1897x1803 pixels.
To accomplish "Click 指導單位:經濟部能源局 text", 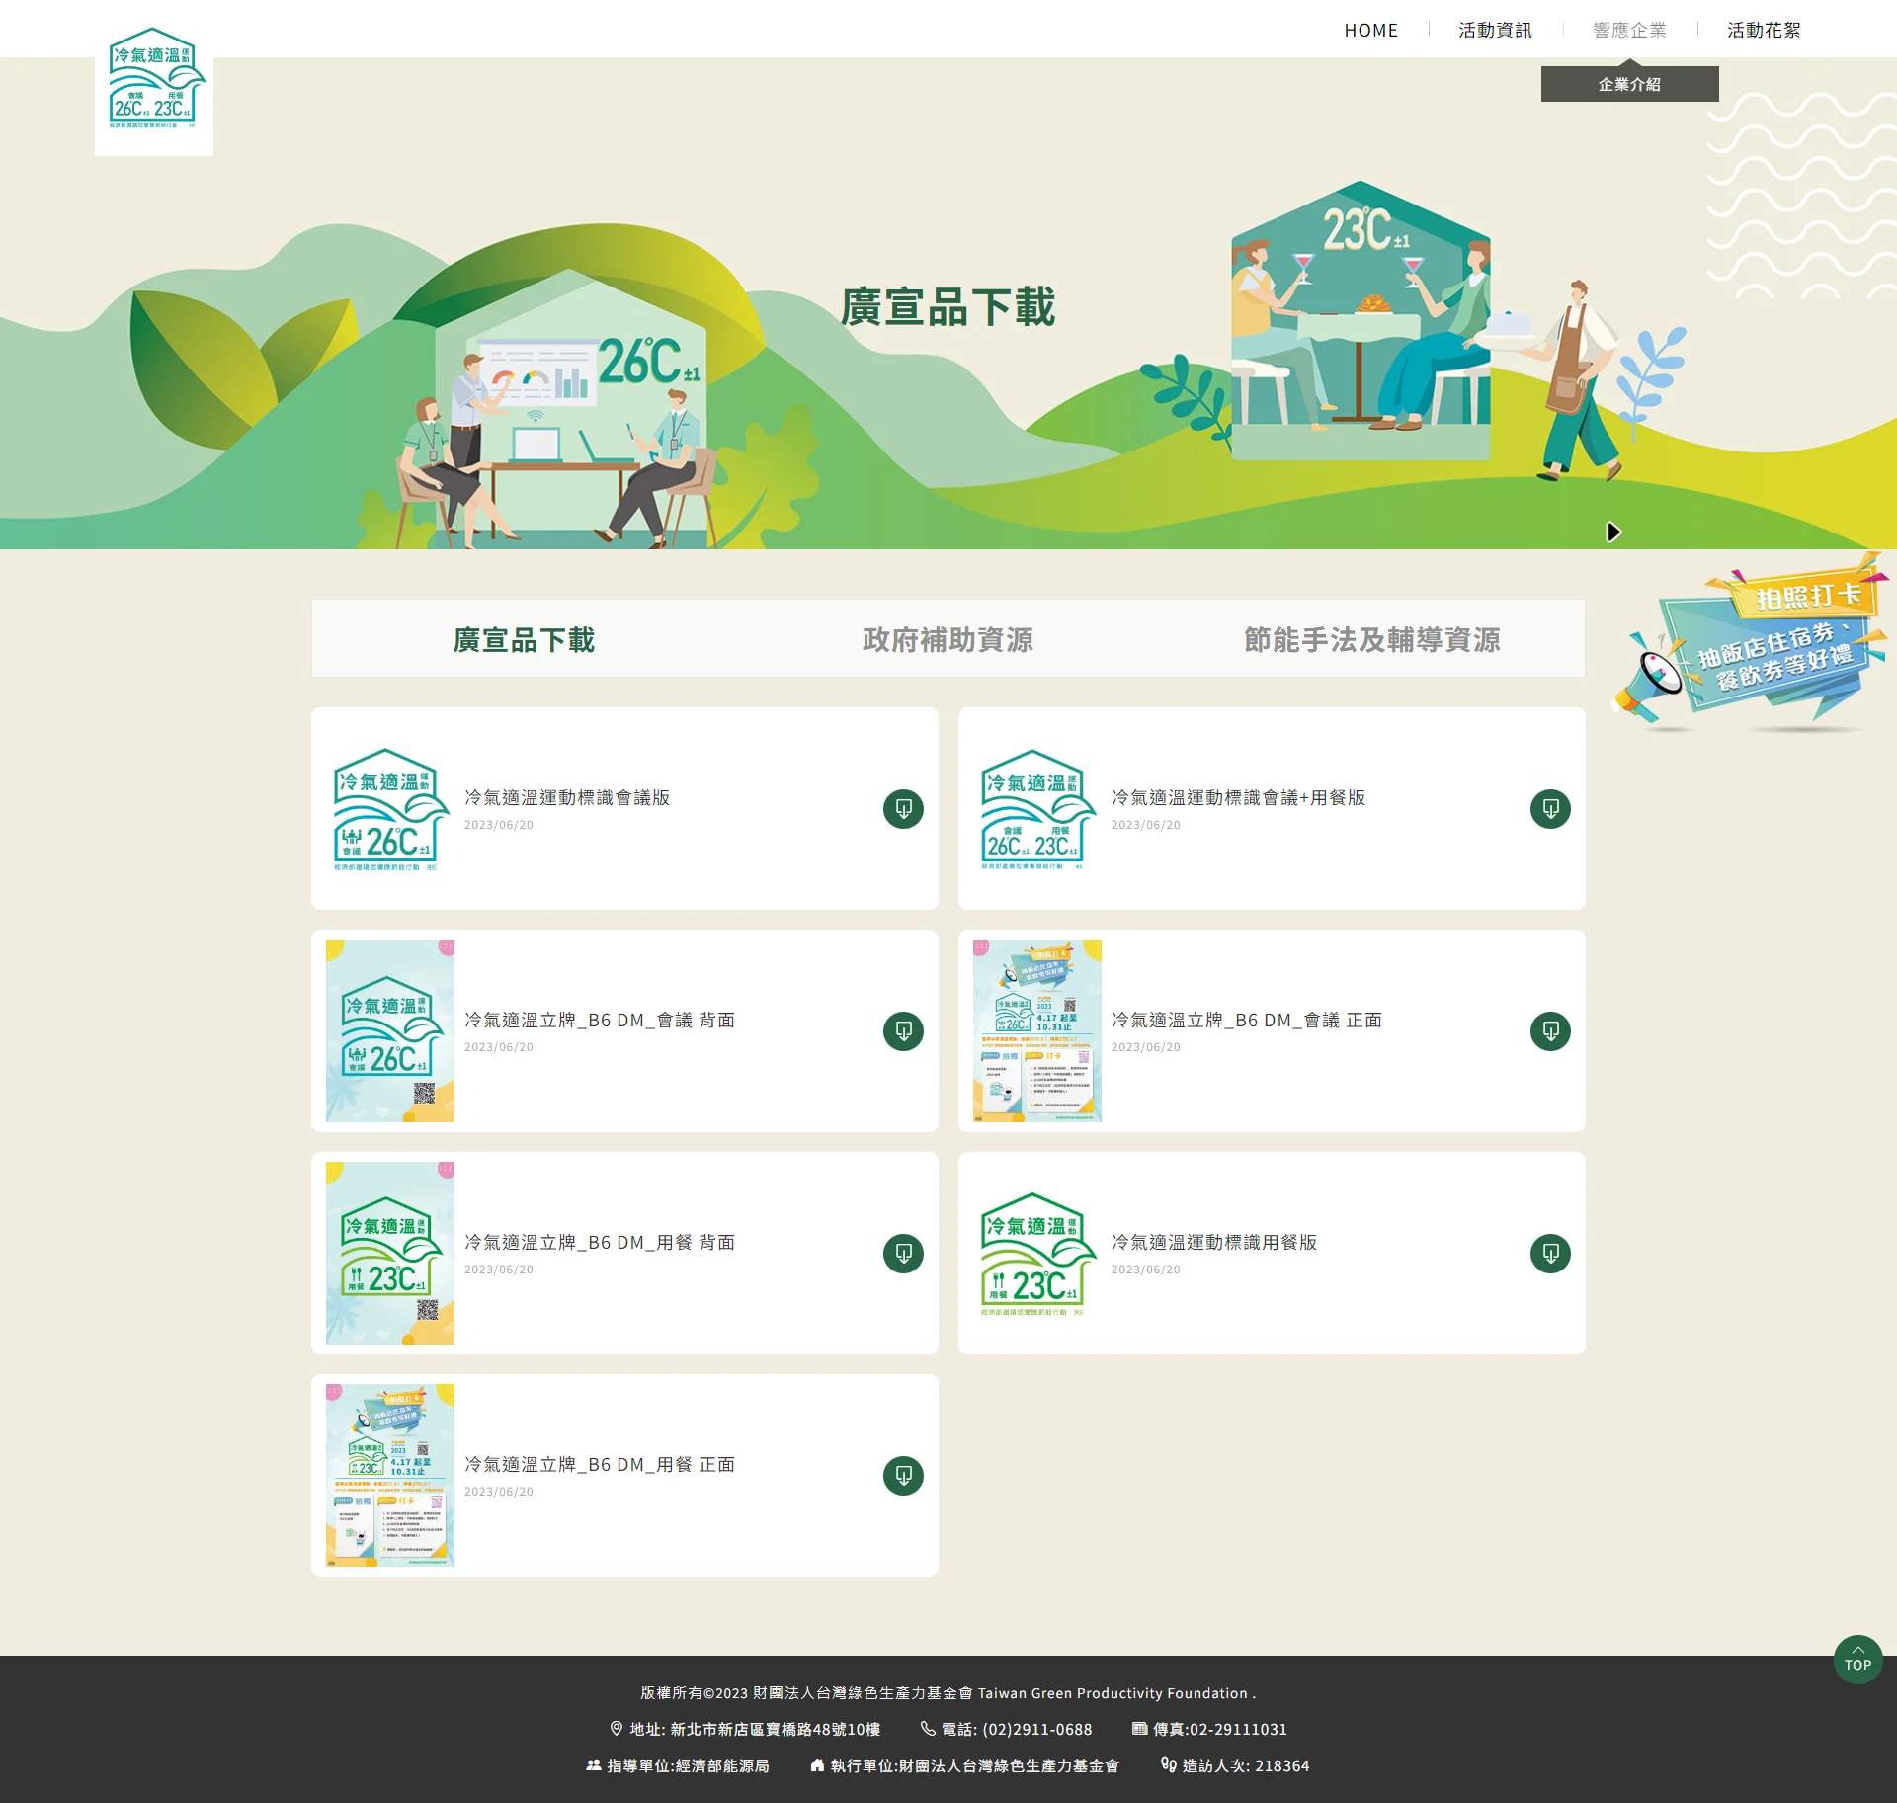I will [x=688, y=1766].
